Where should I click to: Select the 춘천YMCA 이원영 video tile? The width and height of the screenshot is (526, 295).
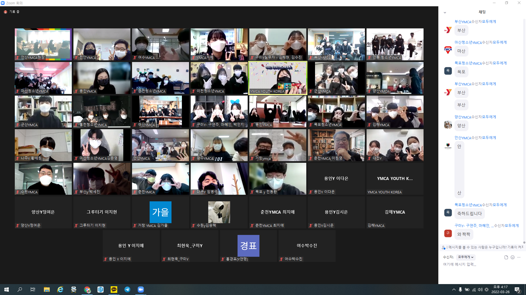pyautogui.click(x=336, y=145)
